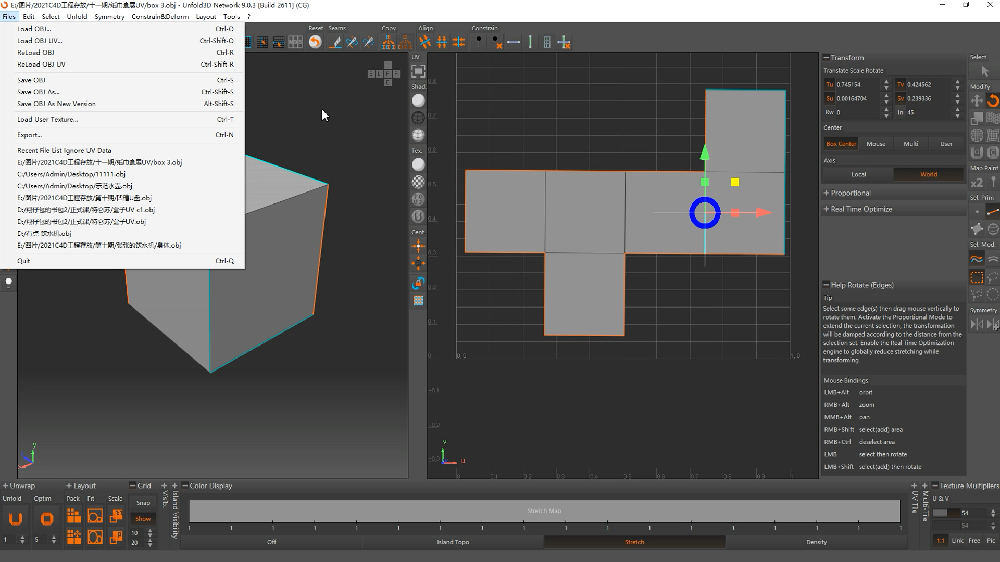
Task: Open the Symmetry menu
Action: click(109, 16)
